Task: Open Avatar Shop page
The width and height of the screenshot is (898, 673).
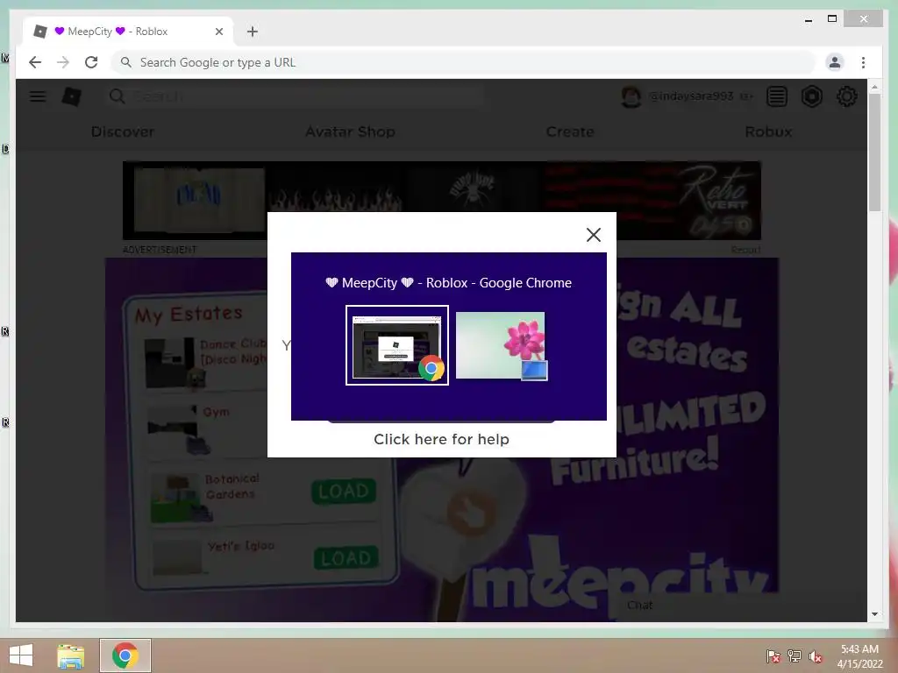Action: click(350, 131)
